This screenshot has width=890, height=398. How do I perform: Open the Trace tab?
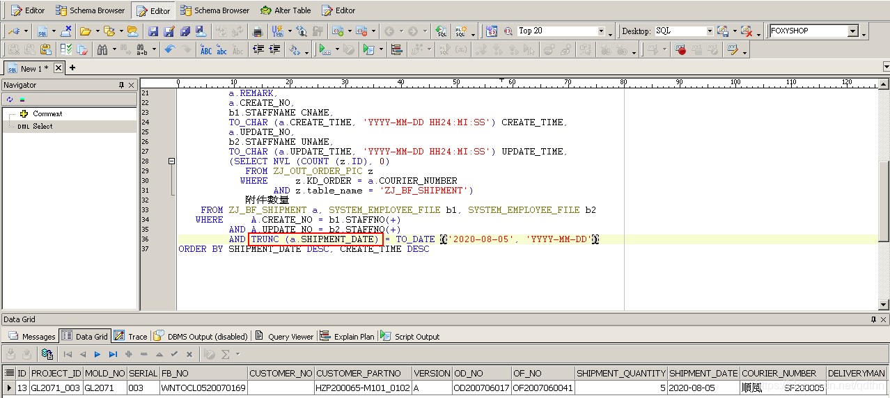130,336
